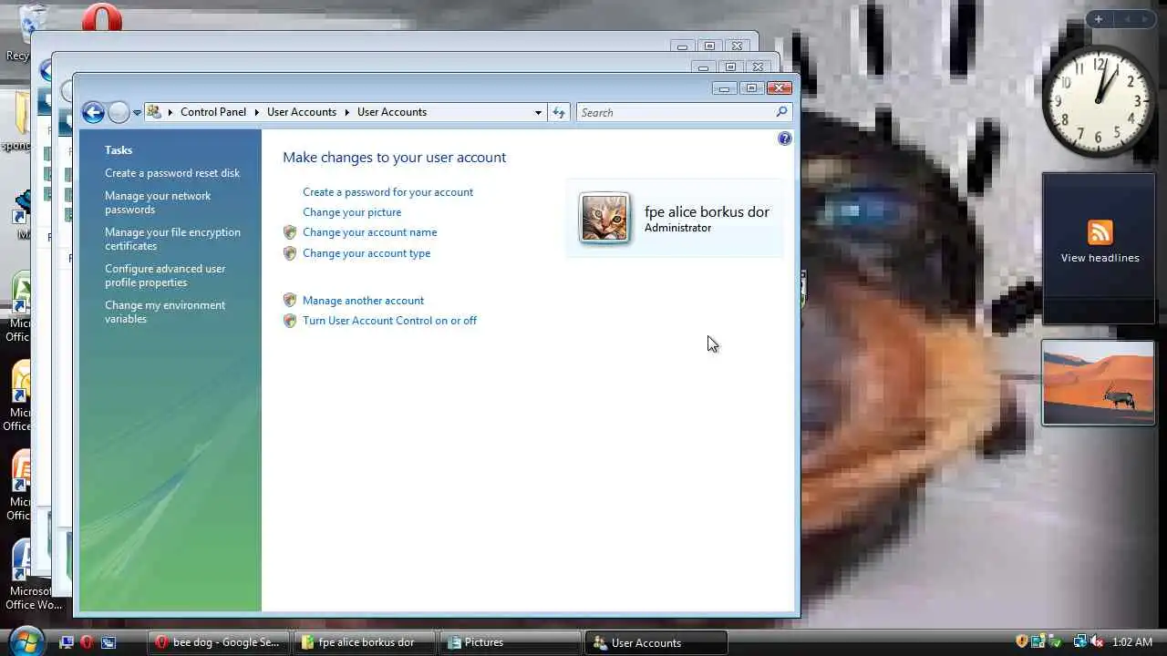This screenshot has width=1167, height=656.
Task: Open the Change your account type link
Action: click(367, 253)
